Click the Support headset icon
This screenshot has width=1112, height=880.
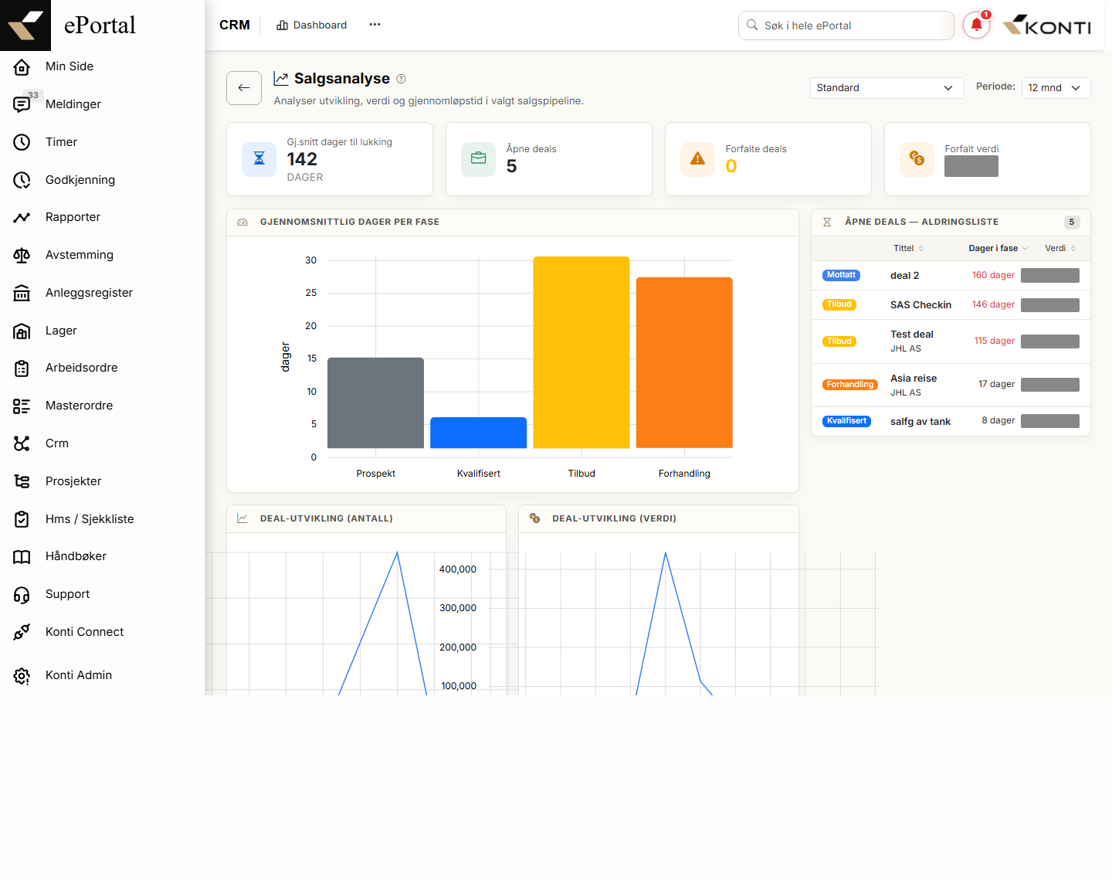tap(22, 595)
